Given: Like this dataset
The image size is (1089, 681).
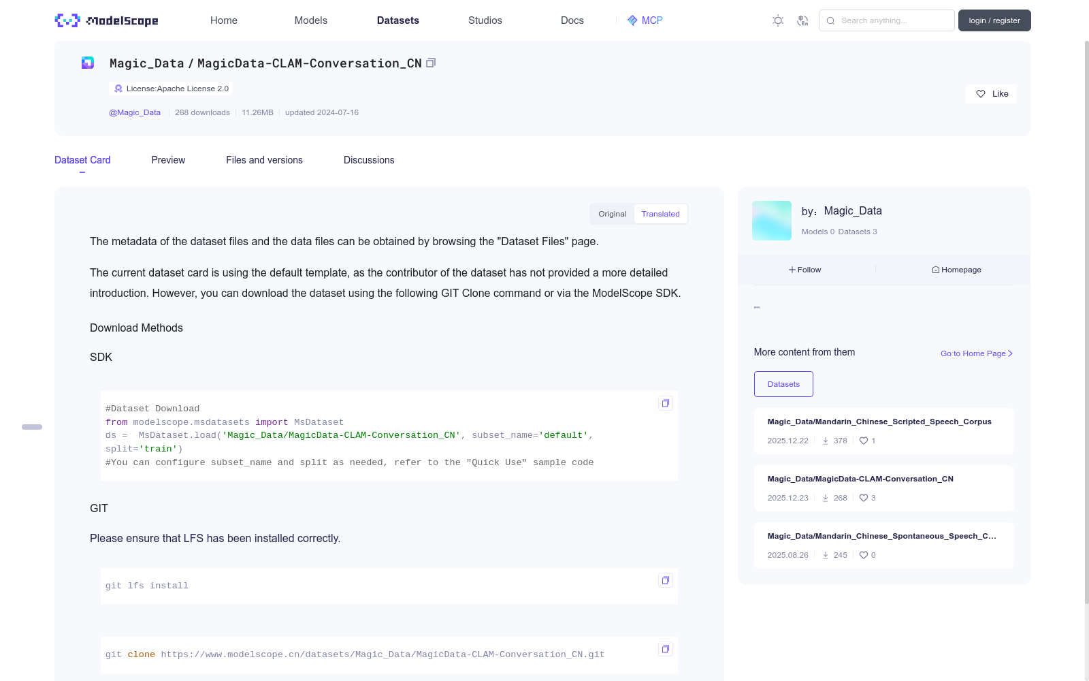Looking at the screenshot, I should click(991, 94).
